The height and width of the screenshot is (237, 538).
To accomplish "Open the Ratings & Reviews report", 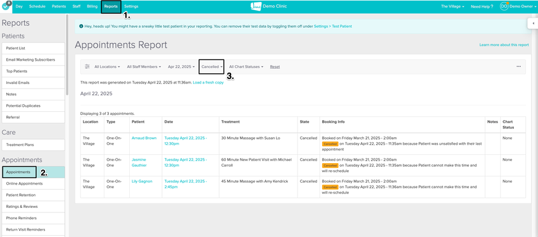I will tap(34, 207).
